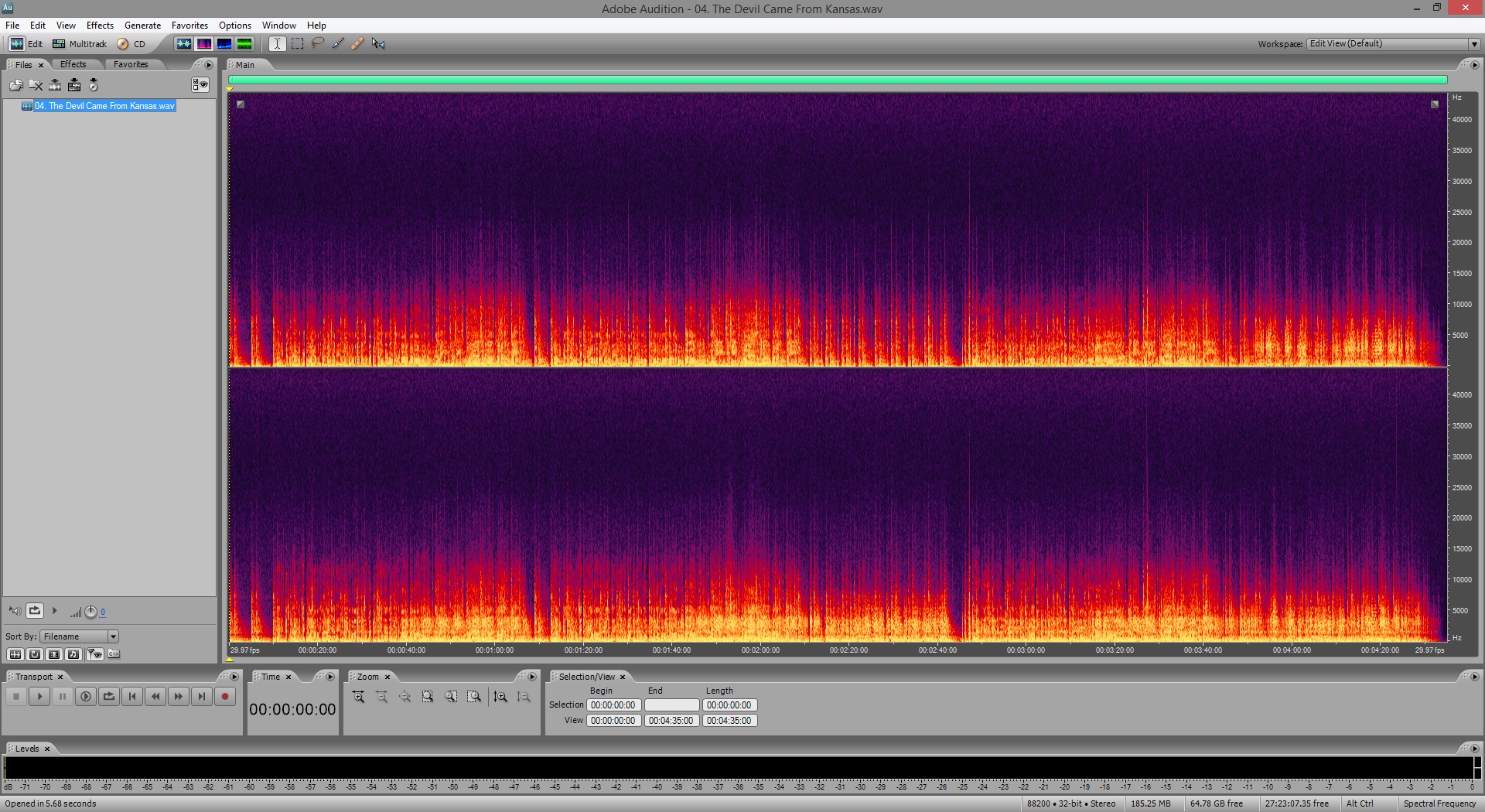Click the Full Path display icon
Screen dimensions: 1485x812
pyautogui.click(x=114, y=654)
